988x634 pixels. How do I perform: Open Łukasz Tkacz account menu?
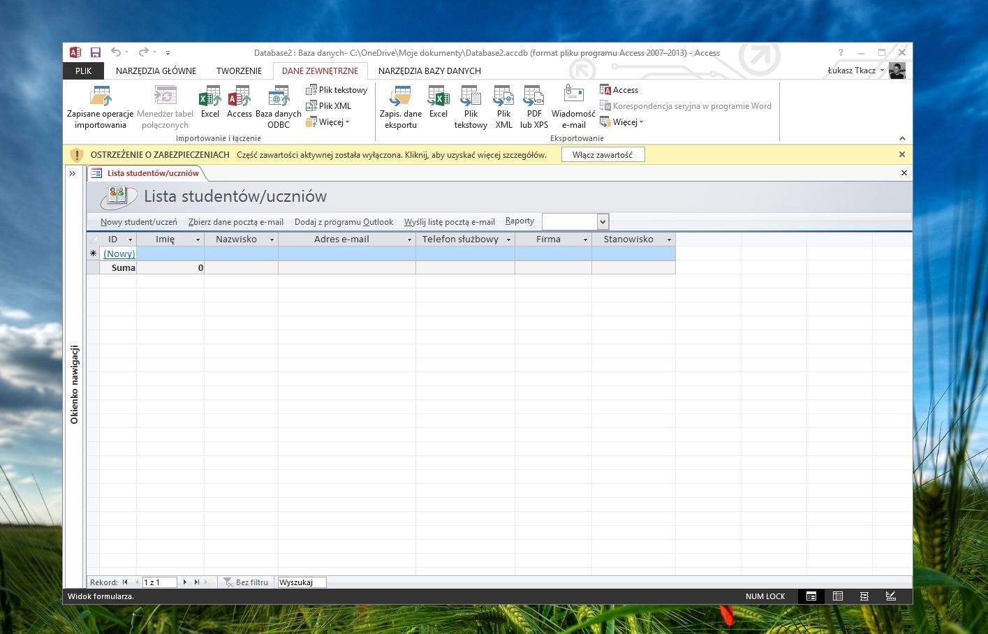tap(855, 71)
